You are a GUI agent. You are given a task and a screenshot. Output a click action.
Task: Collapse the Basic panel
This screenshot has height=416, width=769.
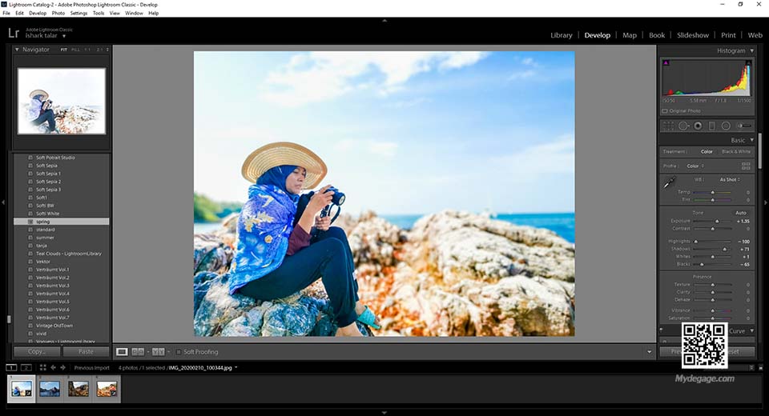click(x=752, y=140)
